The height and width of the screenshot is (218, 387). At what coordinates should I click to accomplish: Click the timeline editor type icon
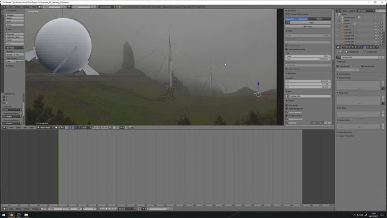(4, 209)
